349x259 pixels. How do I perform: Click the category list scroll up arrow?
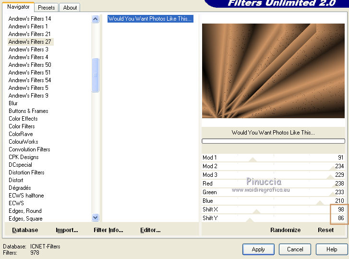pos(95,19)
